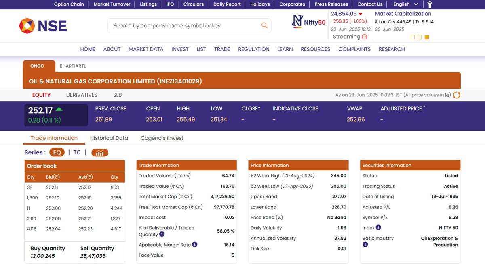Expand the English language dropdown
This screenshot has width=485, height=272.
pos(407,4)
